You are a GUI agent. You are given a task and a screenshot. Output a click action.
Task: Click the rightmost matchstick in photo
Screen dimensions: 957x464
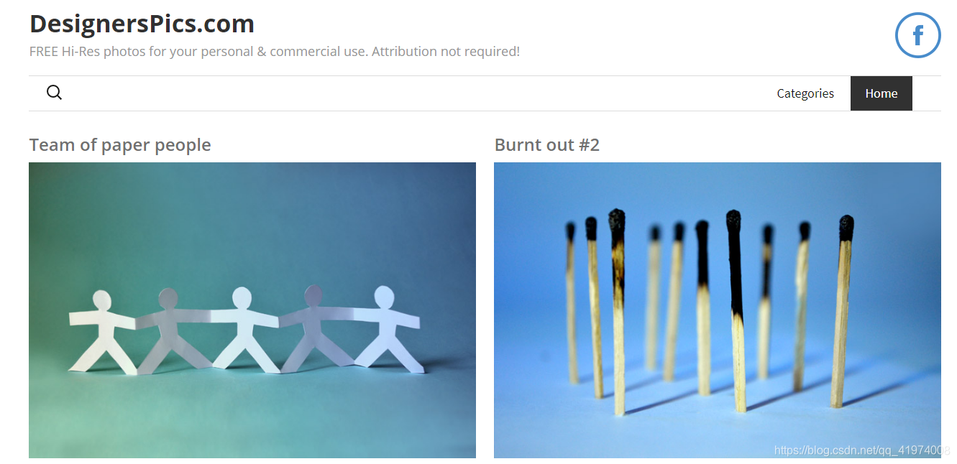tap(842, 311)
